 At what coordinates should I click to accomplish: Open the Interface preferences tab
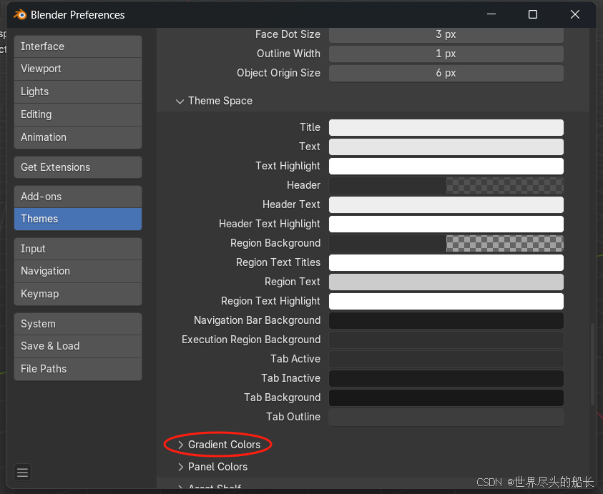78,46
